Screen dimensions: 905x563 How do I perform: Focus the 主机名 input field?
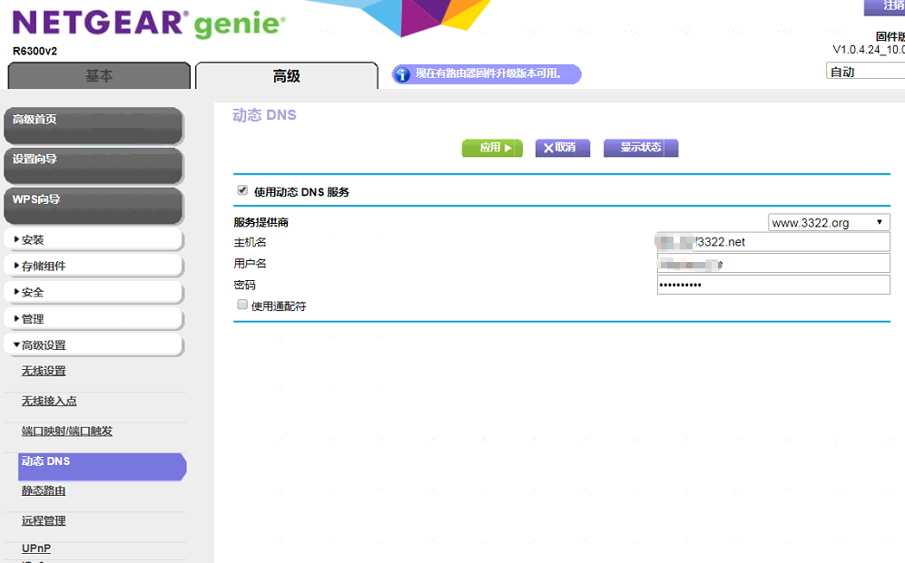pyautogui.click(x=773, y=242)
